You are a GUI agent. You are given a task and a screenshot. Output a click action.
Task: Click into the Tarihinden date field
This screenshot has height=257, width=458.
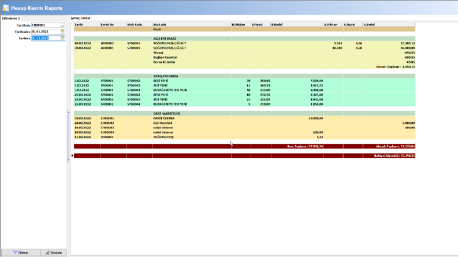tap(46, 32)
